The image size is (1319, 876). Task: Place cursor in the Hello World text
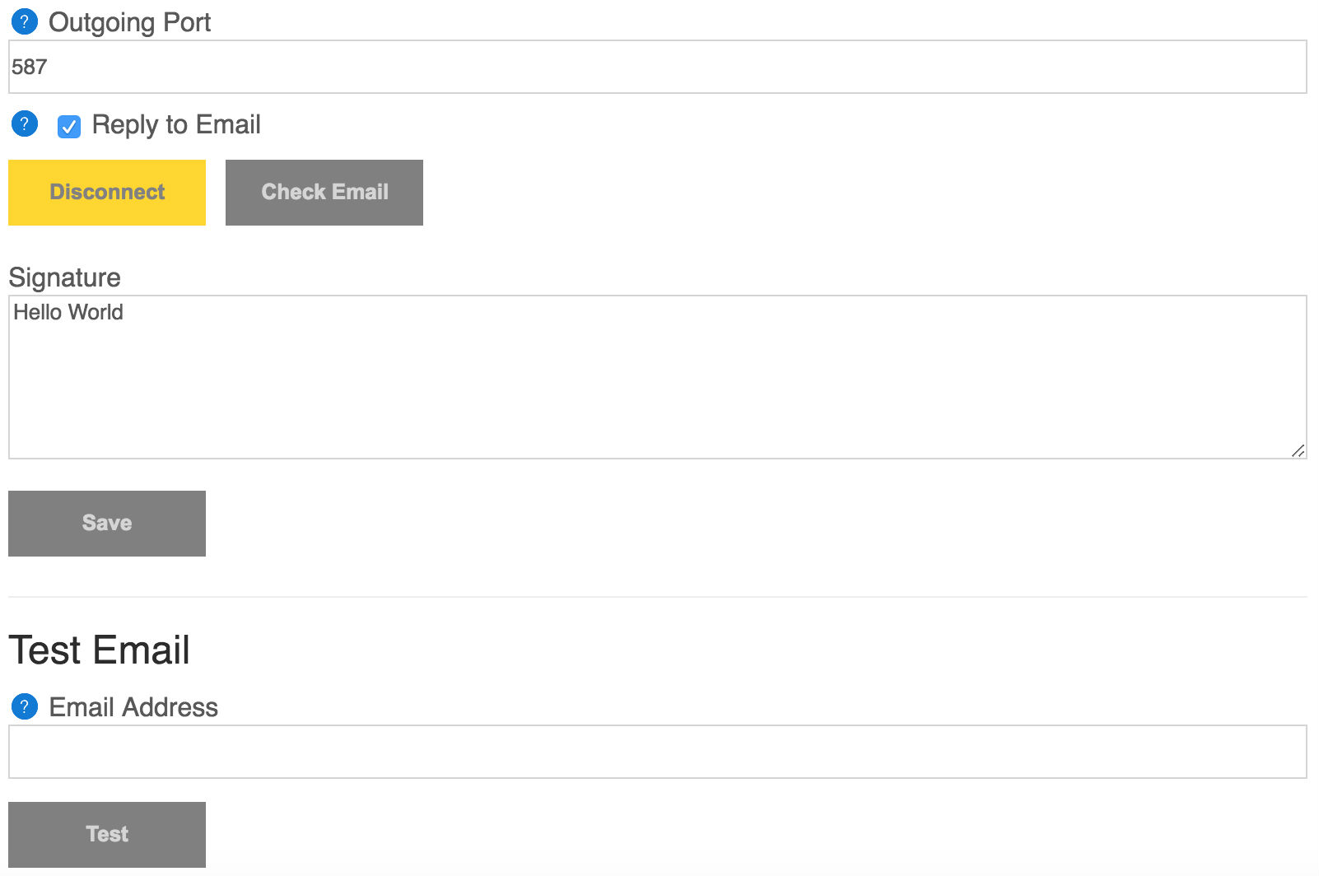point(68,312)
